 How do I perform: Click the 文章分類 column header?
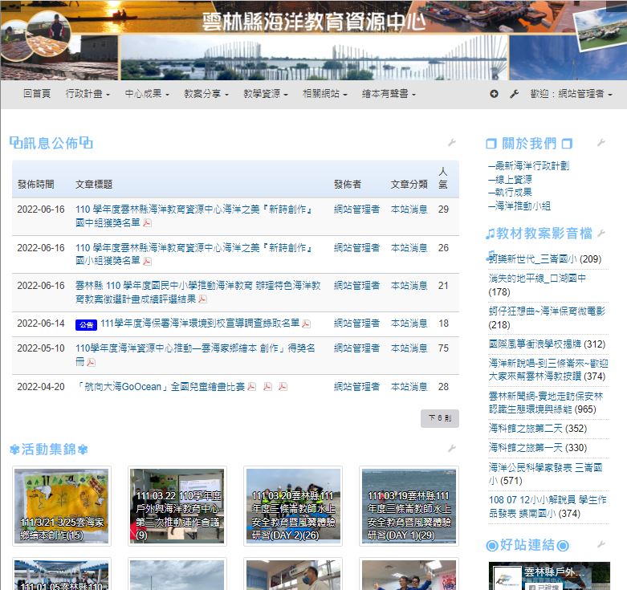[409, 185]
